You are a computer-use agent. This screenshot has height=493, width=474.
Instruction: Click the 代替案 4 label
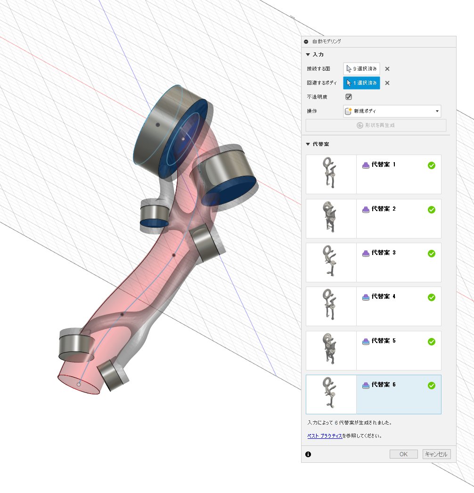point(384,296)
